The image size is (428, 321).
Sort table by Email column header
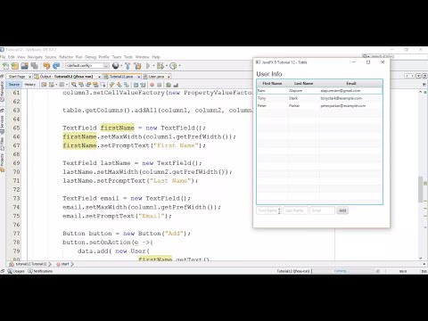point(350,83)
